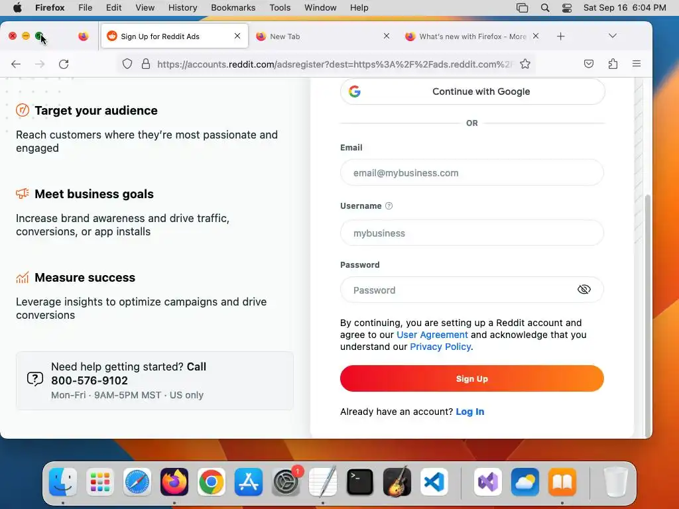
Task: Open the History menu
Action: (x=182, y=8)
